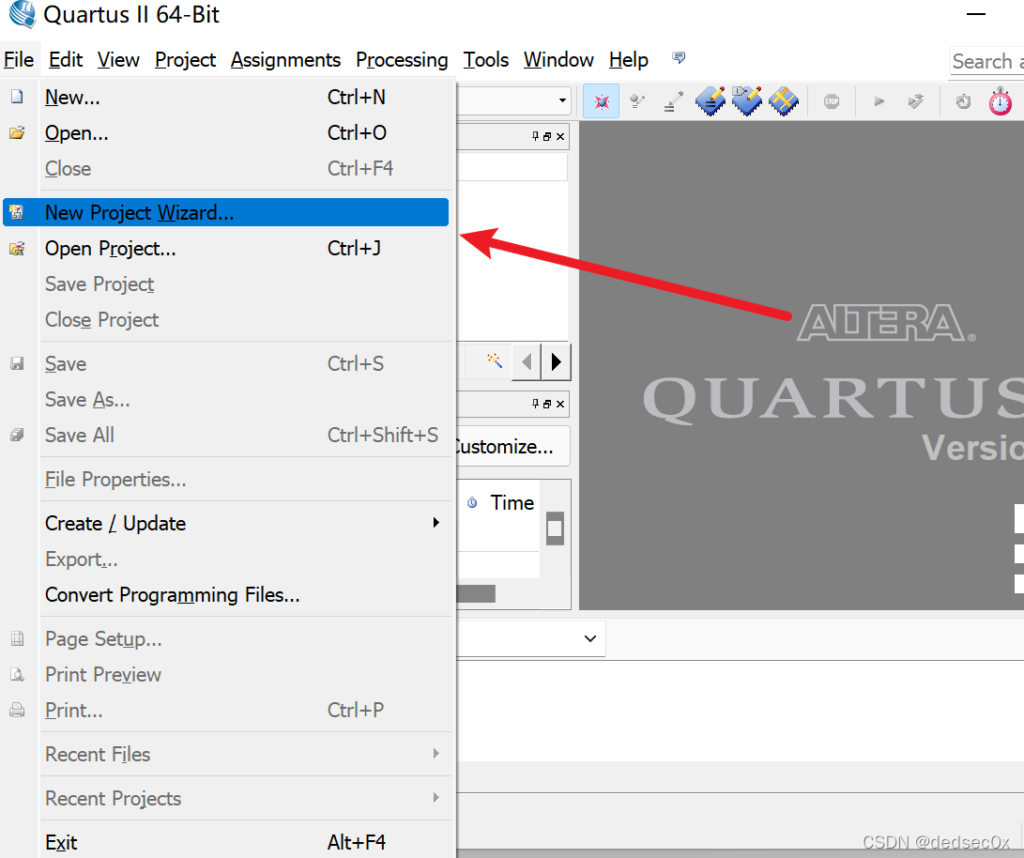Click the Open folder icon in File menu
This screenshot has width=1024, height=858.
tap(17, 132)
